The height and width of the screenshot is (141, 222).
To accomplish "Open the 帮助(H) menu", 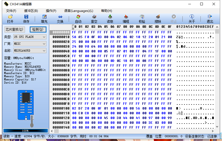I will tap(106, 11).
